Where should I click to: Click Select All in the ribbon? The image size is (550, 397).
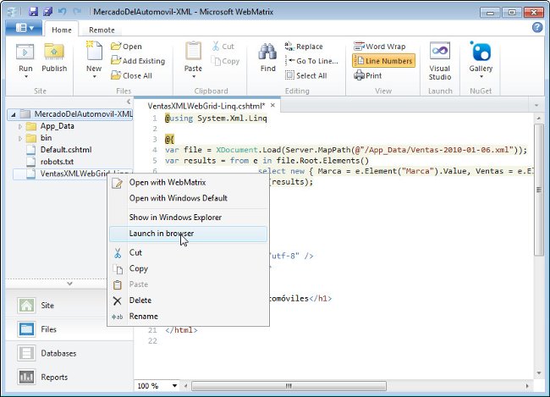(305, 75)
